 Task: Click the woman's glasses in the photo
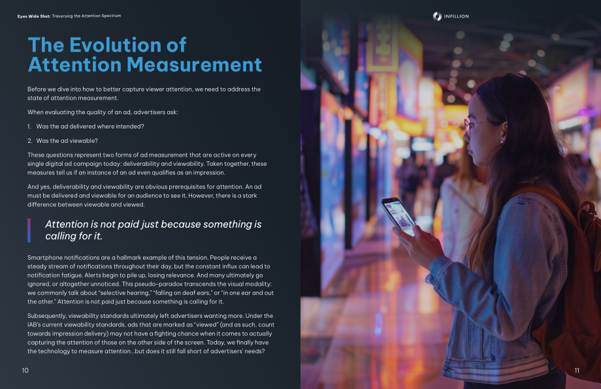coord(474,125)
